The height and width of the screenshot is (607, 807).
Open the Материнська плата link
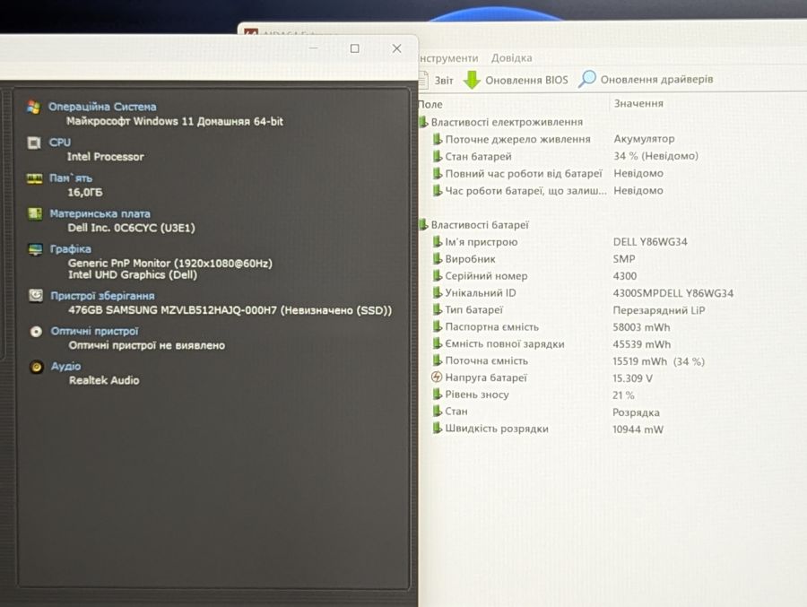(100, 213)
